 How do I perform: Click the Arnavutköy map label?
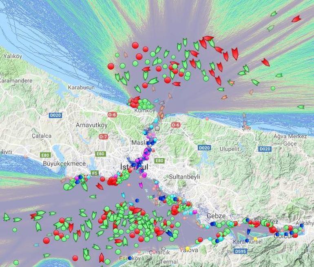click(x=92, y=125)
